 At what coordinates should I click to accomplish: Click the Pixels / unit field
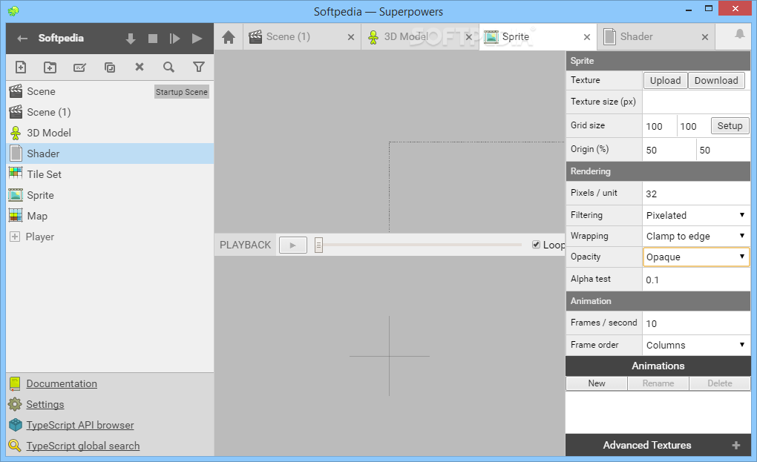point(695,194)
